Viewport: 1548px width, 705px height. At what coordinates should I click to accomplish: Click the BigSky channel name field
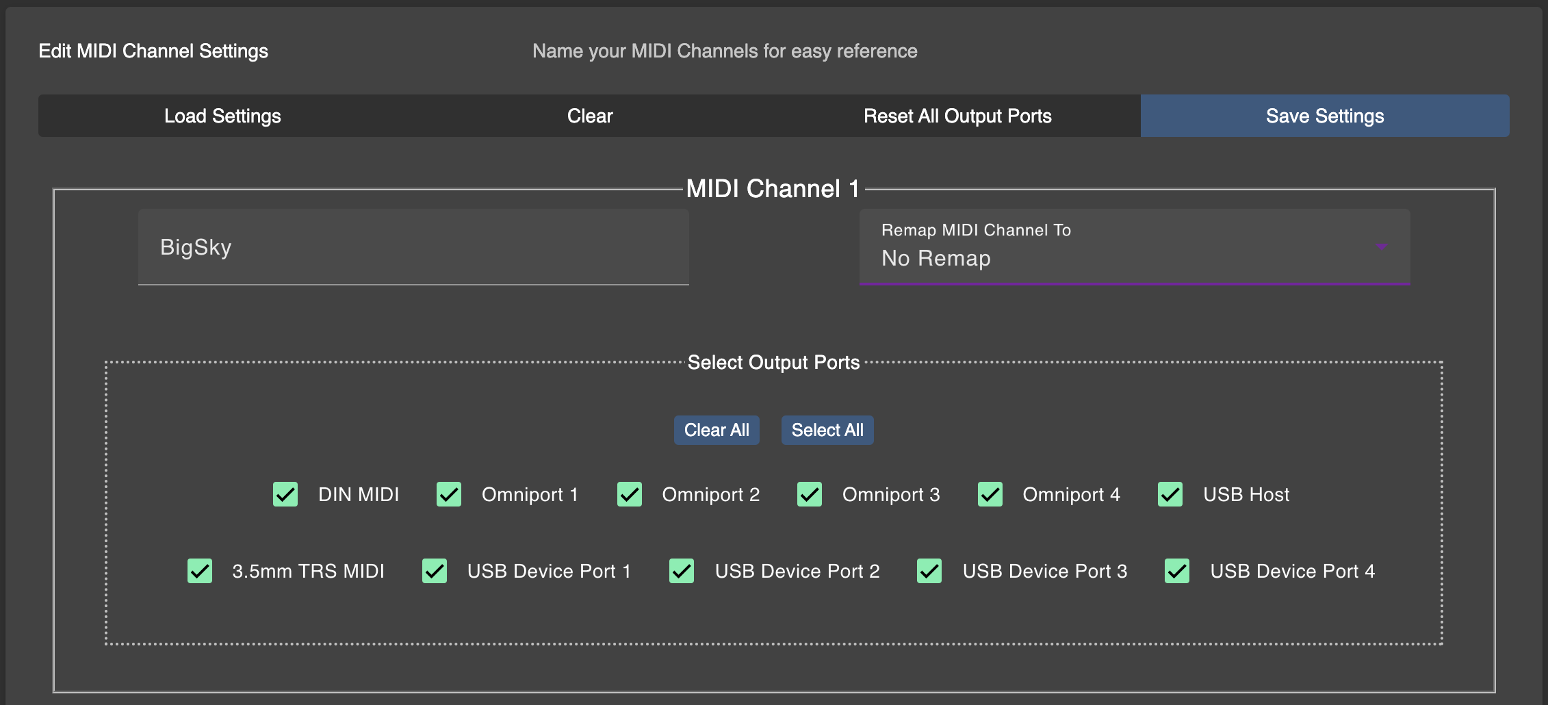click(x=413, y=247)
